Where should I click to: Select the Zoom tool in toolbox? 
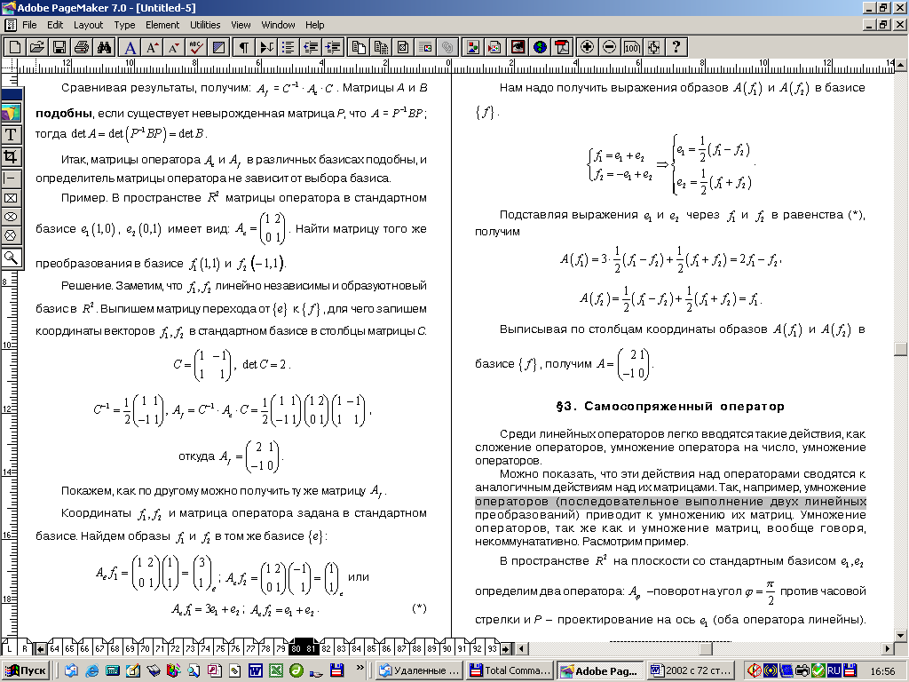[11, 258]
